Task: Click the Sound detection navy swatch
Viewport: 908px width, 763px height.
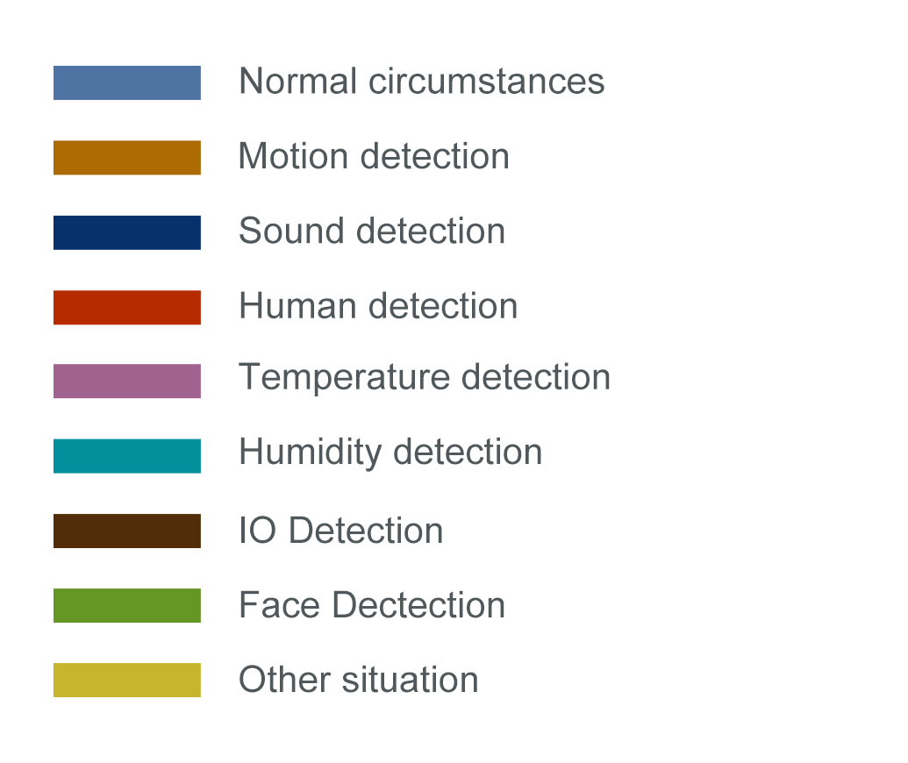Action: 127,232
